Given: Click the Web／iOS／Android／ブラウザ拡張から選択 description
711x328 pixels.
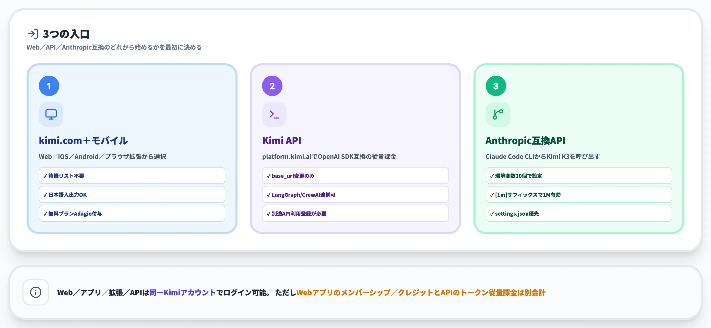Looking at the screenshot, I should coord(102,157).
